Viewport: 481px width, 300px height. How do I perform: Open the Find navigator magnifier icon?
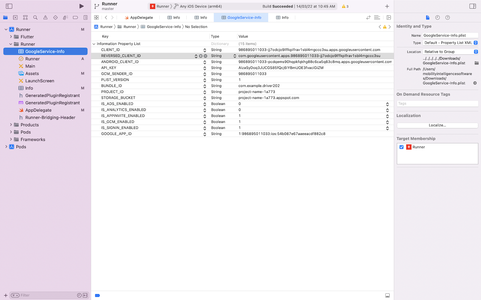point(35,17)
